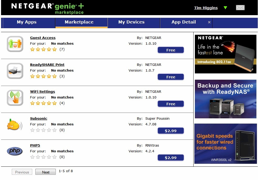The image size is (258, 180).
Task: Buy PHP5 for $2.99
Action: [x=171, y=158]
